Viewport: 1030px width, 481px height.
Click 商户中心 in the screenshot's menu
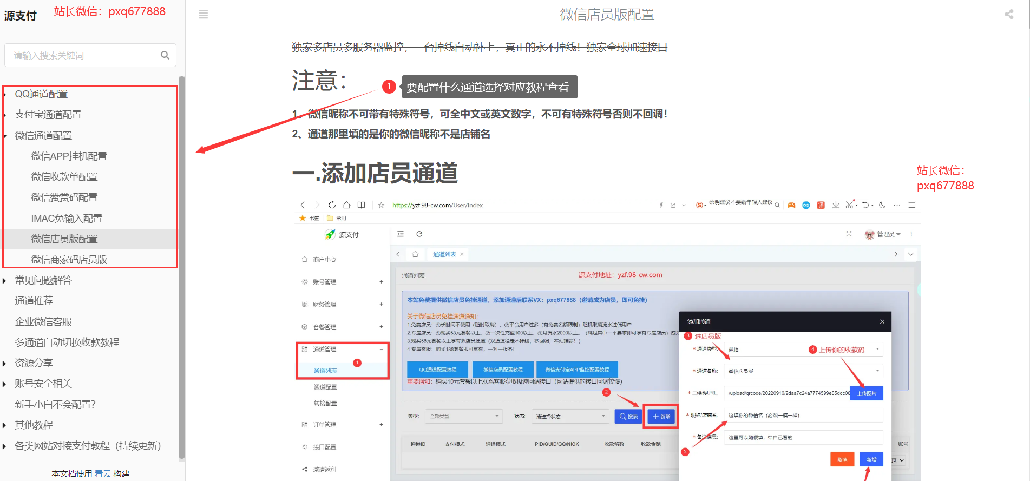(324, 260)
